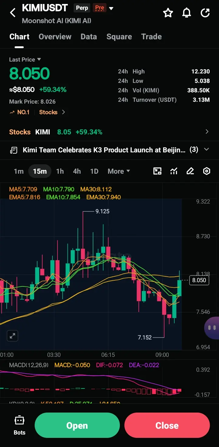This screenshot has width=219, height=447.
Task: Expand the More timeframes dropdown
Action: [x=119, y=171]
